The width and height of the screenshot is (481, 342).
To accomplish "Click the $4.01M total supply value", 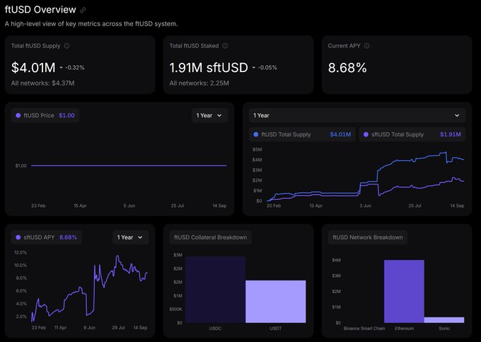I will point(33,67).
